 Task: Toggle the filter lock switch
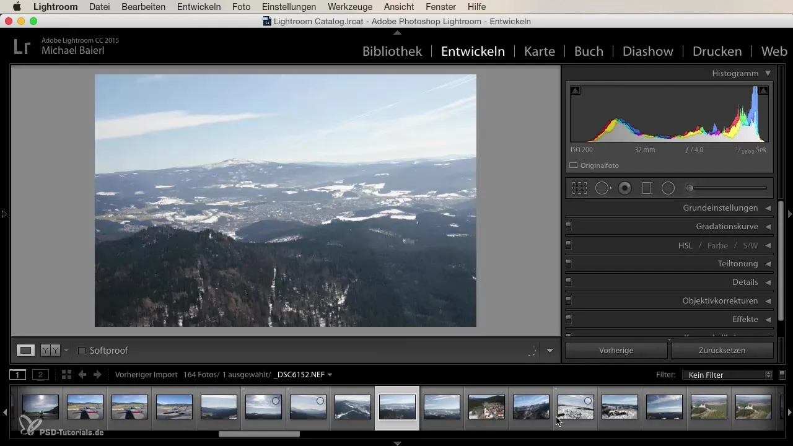[x=782, y=375]
